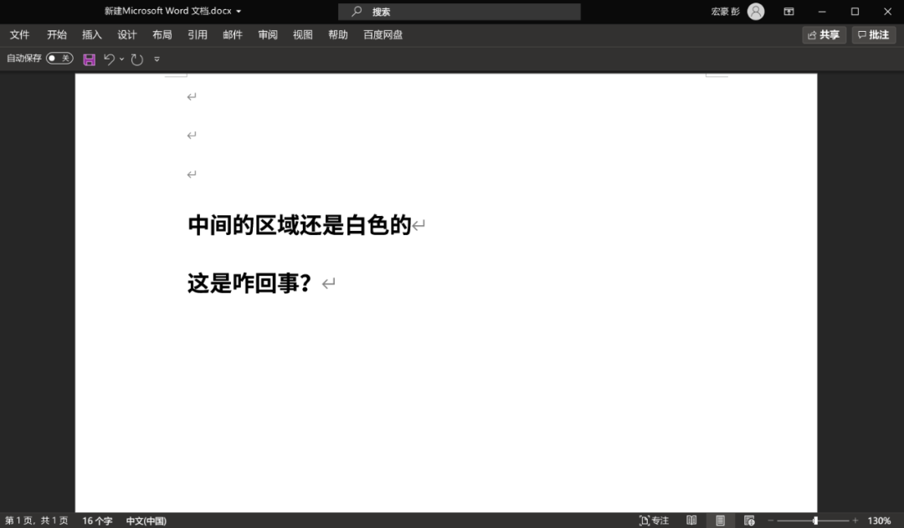Click in text 这是咋回事？
Viewport: 904px width, 528px height.
[249, 283]
